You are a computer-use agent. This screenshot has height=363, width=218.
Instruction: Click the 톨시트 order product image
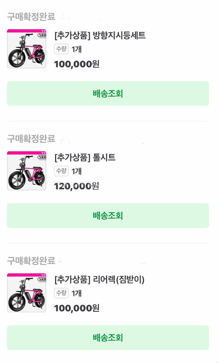26,171
